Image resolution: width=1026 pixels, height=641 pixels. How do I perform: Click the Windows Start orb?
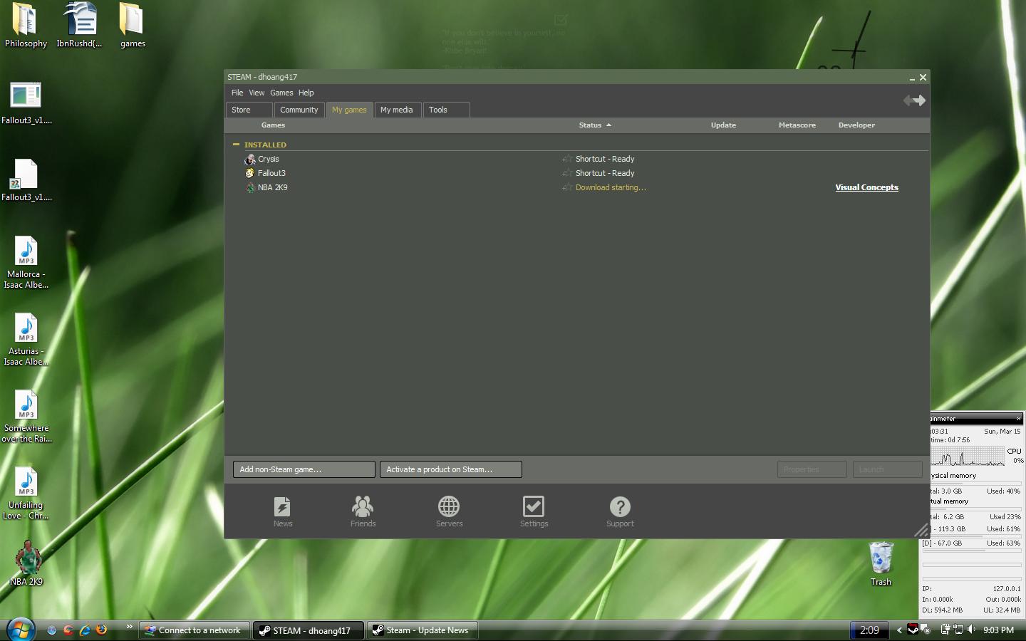(x=20, y=630)
